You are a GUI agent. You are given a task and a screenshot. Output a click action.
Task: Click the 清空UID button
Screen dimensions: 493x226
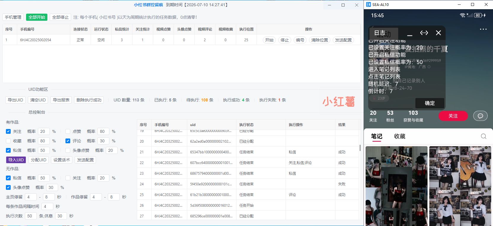pos(38,100)
